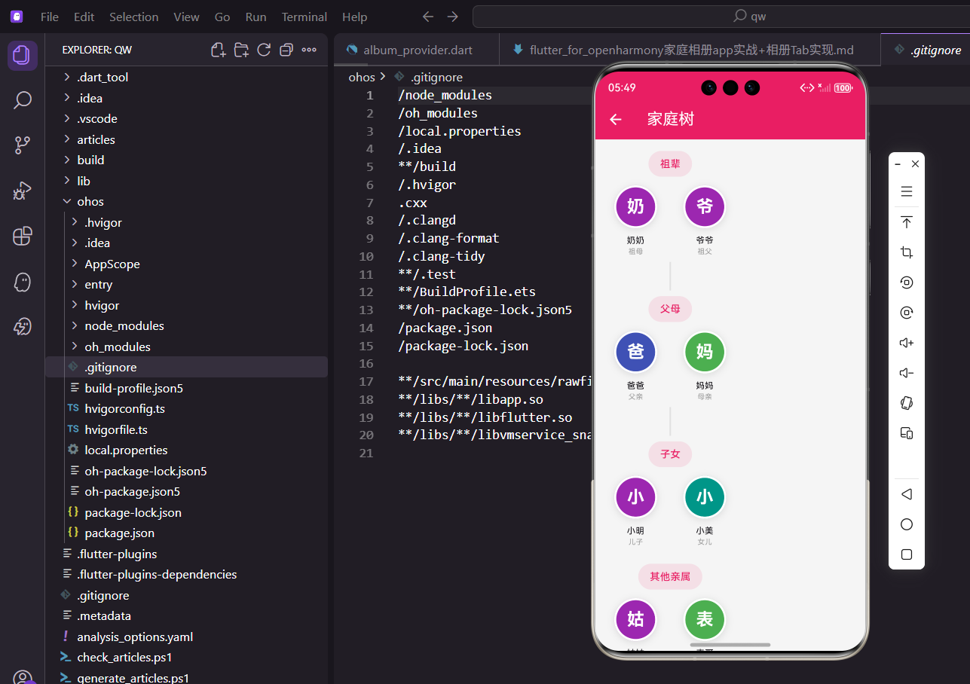Click the pink 祖辈 label badge
The width and height of the screenshot is (970, 684).
pyautogui.click(x=669, y=163)
